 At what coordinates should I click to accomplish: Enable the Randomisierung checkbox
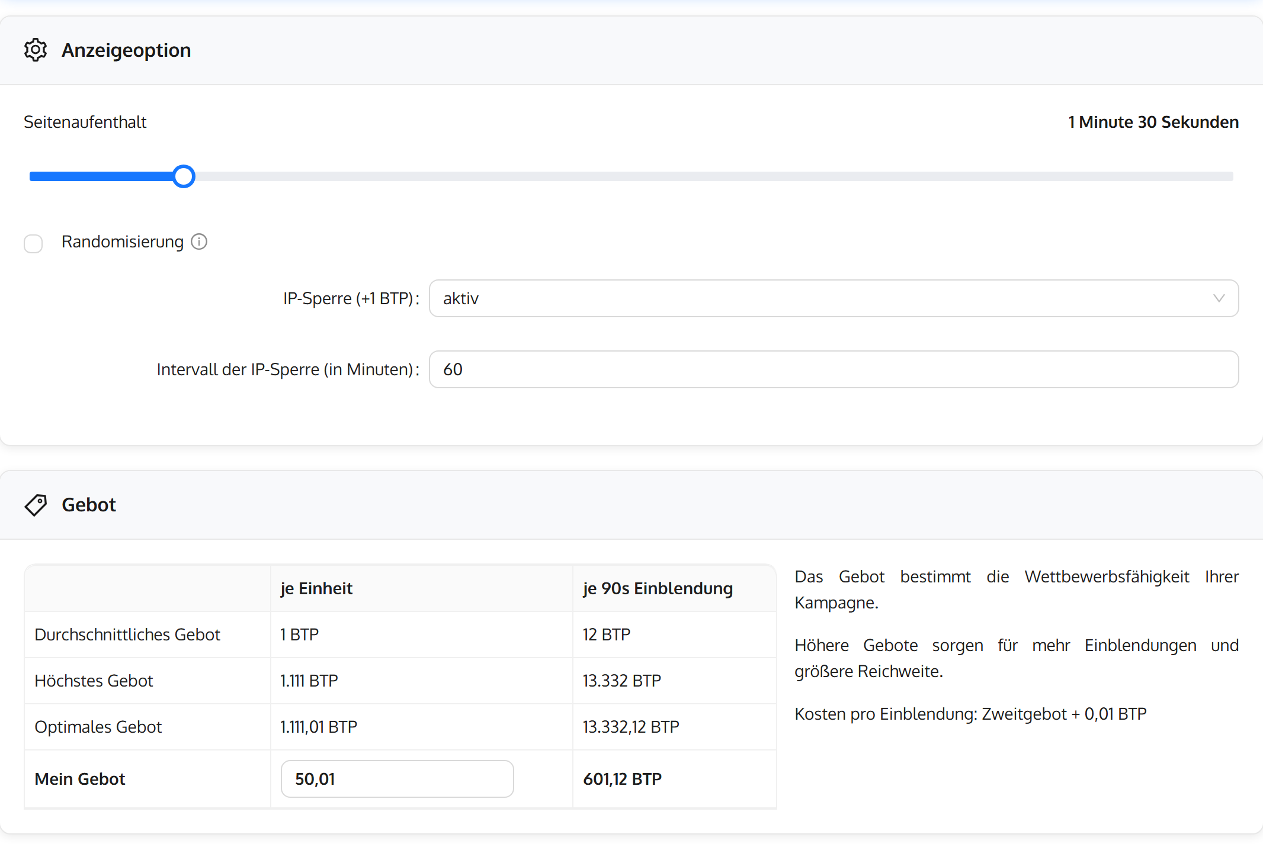pos(33,243)
